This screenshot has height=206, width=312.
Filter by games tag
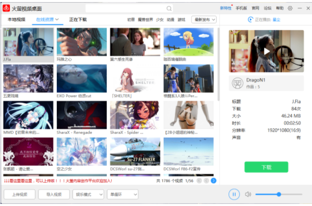pyautogui.click(x=181, y=19)
